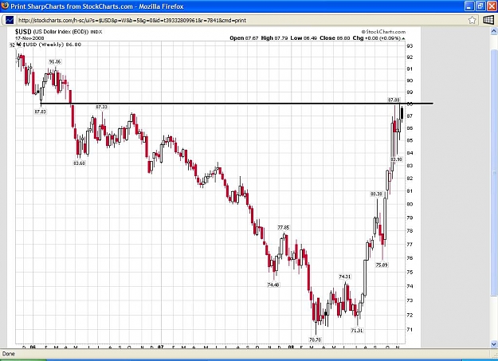This screenshot has height=361, width=498.
Task: Click the vertical scrollbar up arrow
Action: [x=494, y=31]
